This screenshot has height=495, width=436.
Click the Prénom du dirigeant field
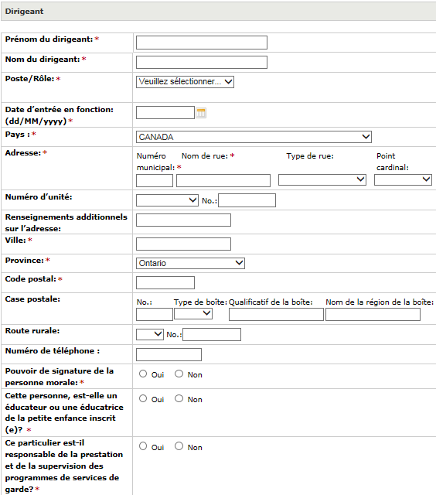click(x=202, y=43)
